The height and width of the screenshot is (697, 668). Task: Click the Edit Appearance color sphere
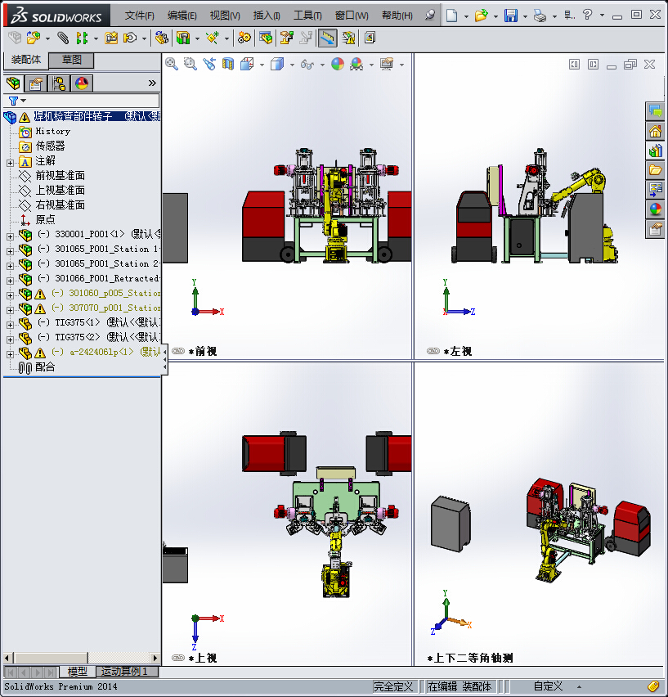(338, 64)
